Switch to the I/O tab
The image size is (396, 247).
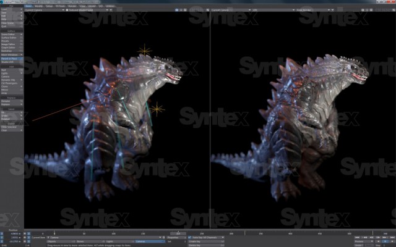(x=101, y=6)
